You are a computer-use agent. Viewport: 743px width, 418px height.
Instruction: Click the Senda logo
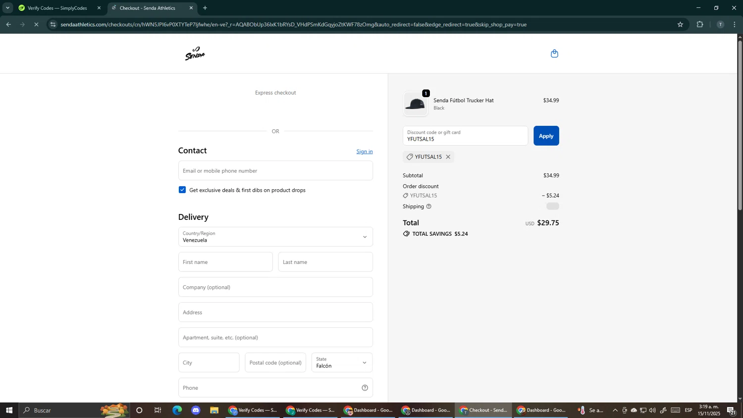coord(195,53)
